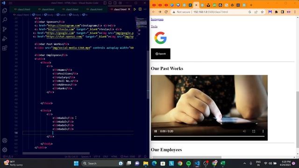Viewport: 299px width, 168px height.
Task: Click the Chrome address bar URL
Action: point(211,12)
